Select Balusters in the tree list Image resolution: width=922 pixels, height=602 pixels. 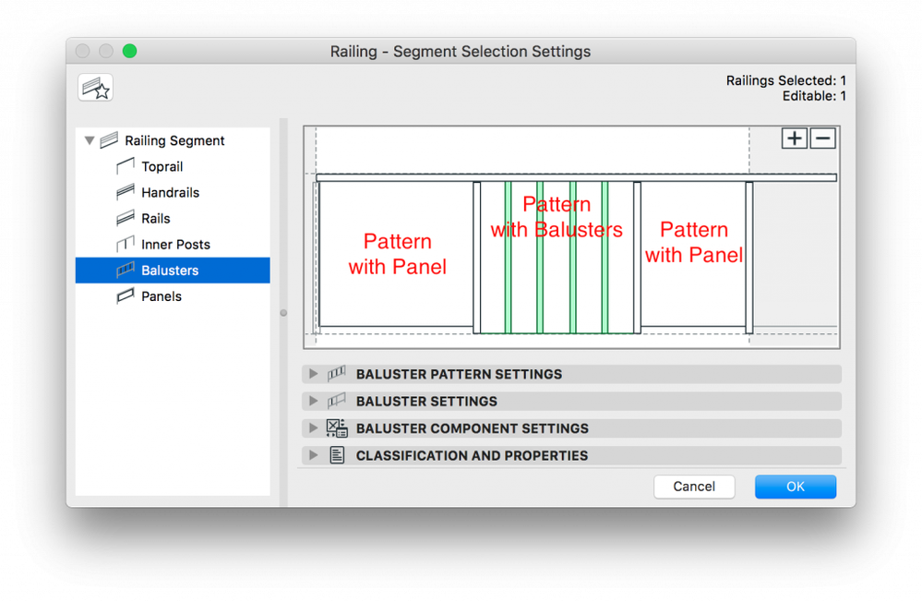point(170,271)
